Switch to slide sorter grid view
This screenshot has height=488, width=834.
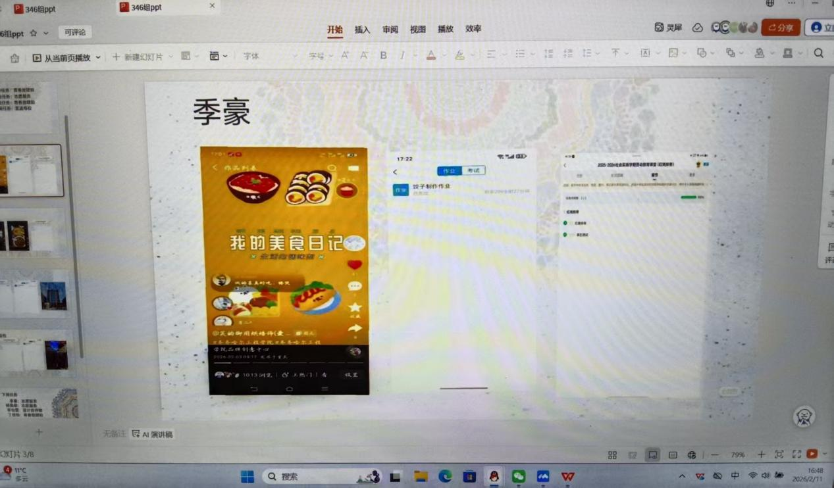612,454
